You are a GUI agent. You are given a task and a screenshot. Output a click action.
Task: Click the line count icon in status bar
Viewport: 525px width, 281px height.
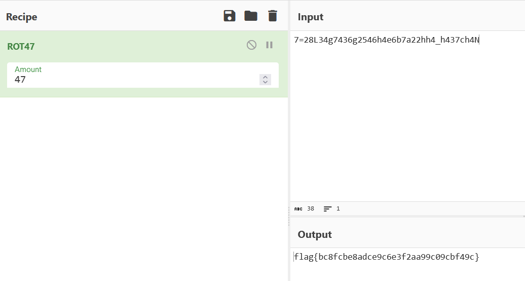[327, 208]
